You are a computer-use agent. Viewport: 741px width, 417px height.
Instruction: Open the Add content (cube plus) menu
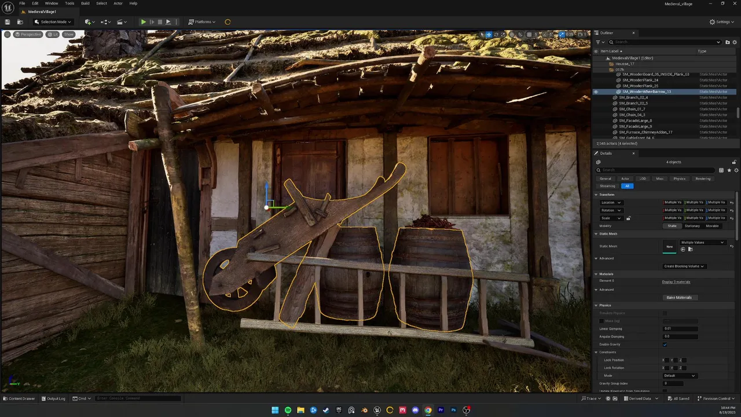pyautogui.click(x=89, y=22)
